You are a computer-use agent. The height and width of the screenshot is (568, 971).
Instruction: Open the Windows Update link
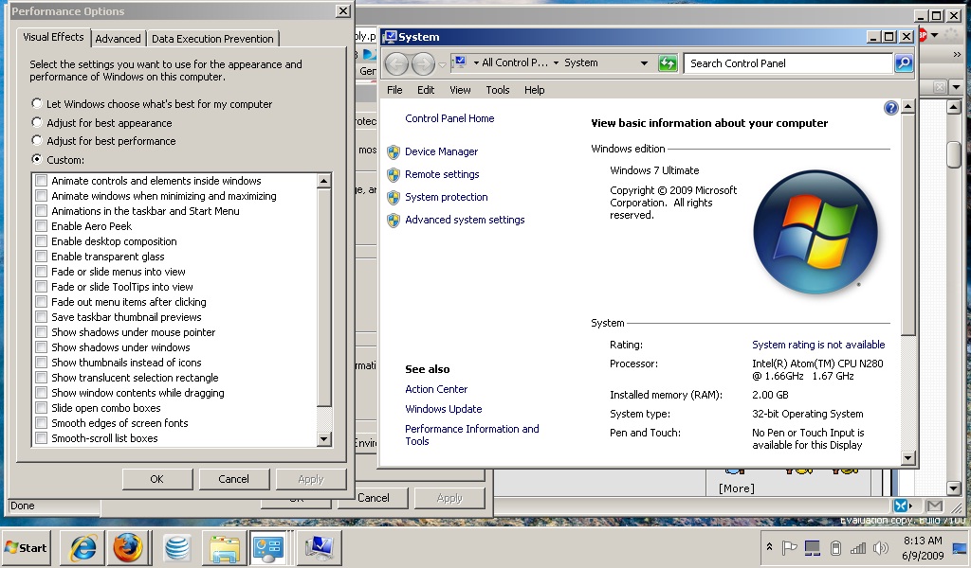coord(444,409)
